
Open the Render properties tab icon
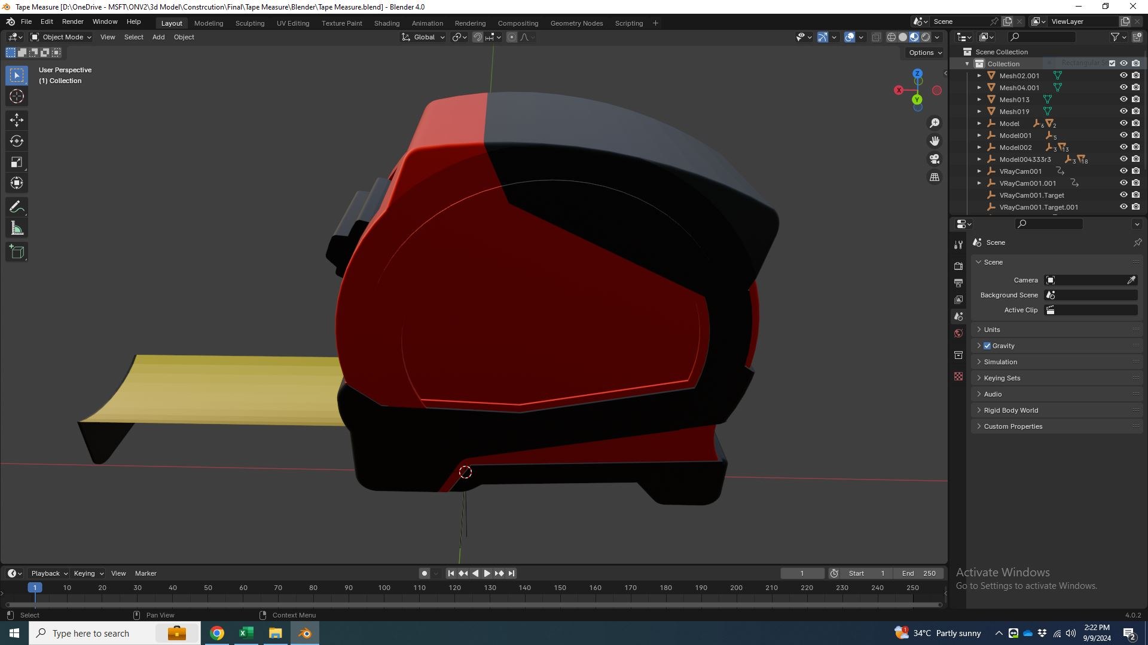point(958,266)
